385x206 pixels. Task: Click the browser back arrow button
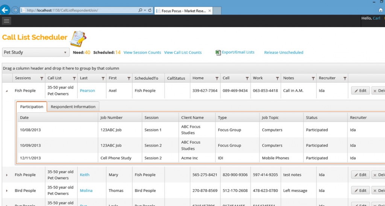5,10
